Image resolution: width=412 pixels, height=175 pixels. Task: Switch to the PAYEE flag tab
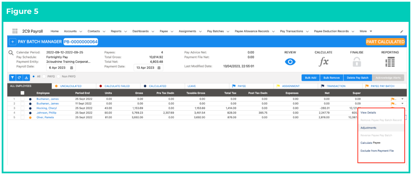(x=251, y=86)
